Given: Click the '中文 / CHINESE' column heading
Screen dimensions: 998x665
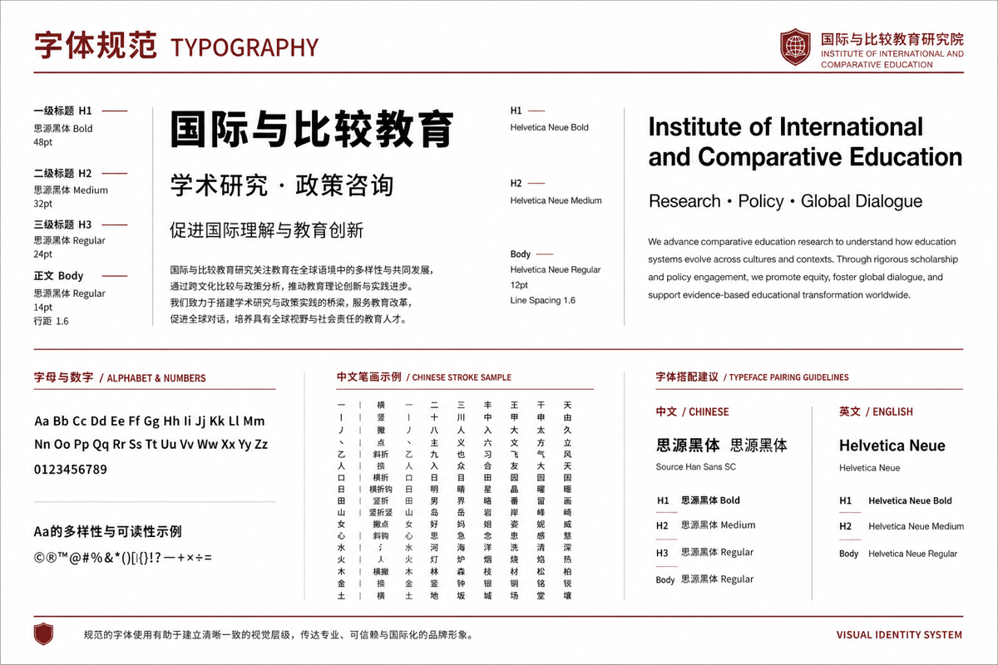Looking at the screenshot, I should coord(692,412).
